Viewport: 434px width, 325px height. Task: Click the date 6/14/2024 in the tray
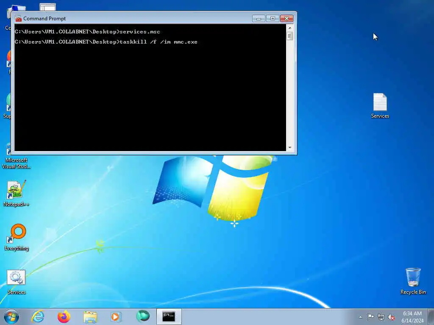click(412, 321)
